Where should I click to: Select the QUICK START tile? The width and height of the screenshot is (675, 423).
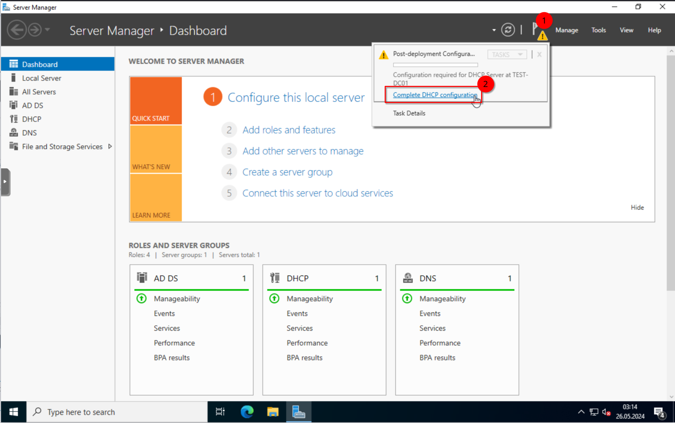[156, 101]
